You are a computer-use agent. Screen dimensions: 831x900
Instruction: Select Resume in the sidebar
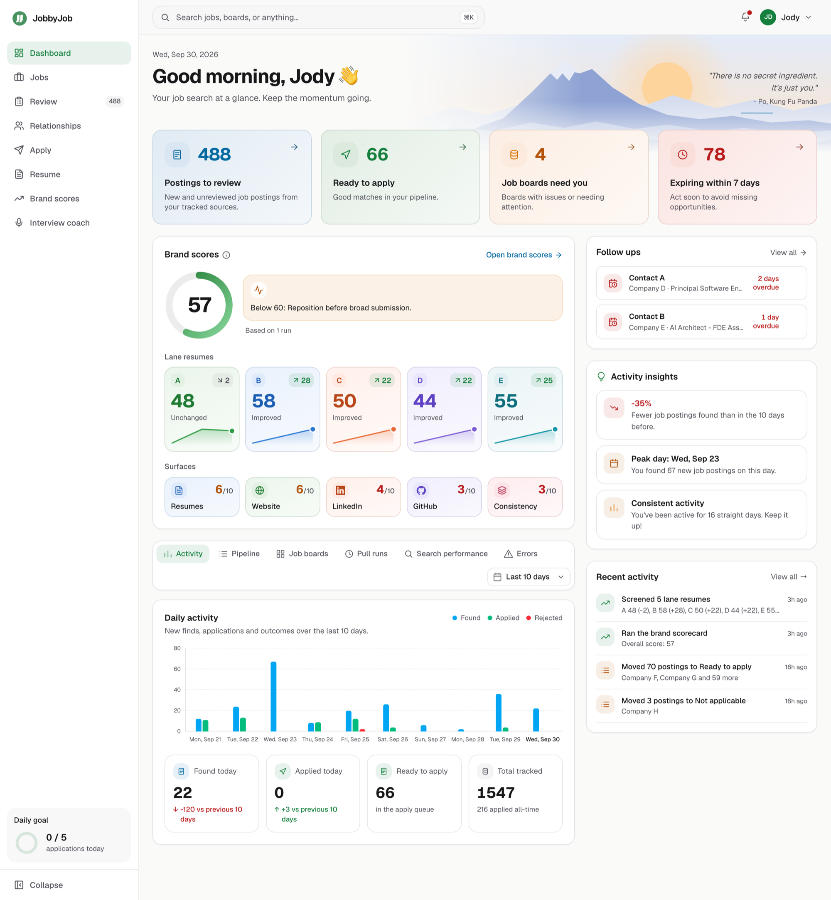click(x=69, y=175)
